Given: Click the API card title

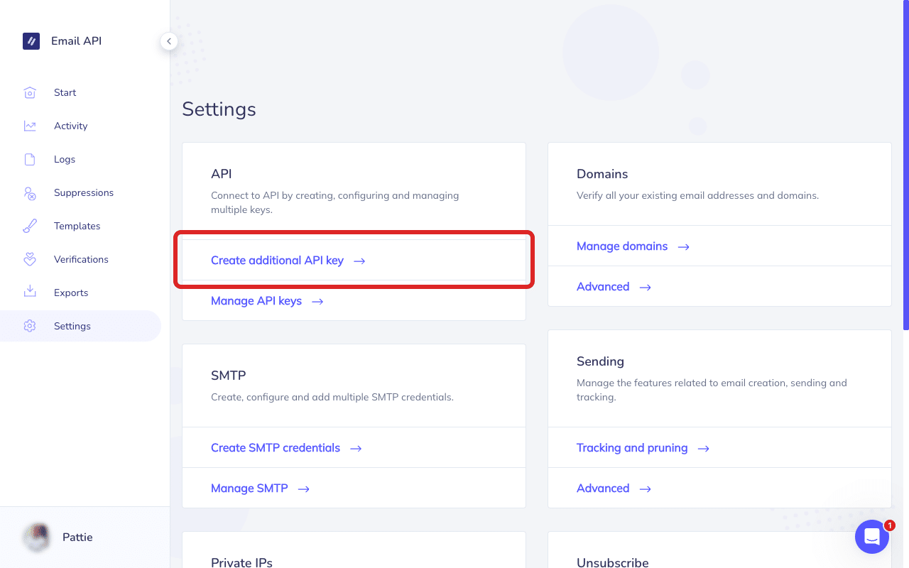Looking at the screenshot, I should pyautogui.click(x=222, y=174).
